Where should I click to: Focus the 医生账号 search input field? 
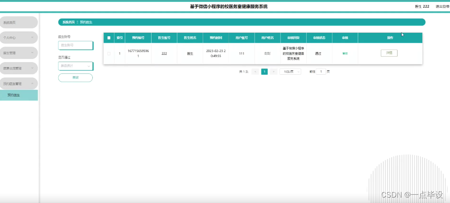click(76, 45)
